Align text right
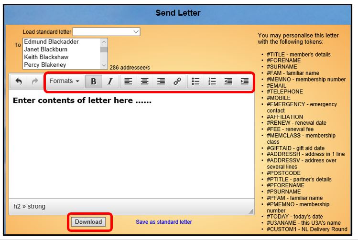This screenshot has width=358, height=240. (161, 81)
